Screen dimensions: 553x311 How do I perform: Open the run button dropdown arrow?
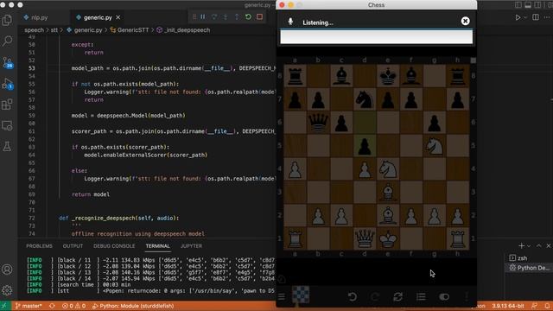coord(525,17)
